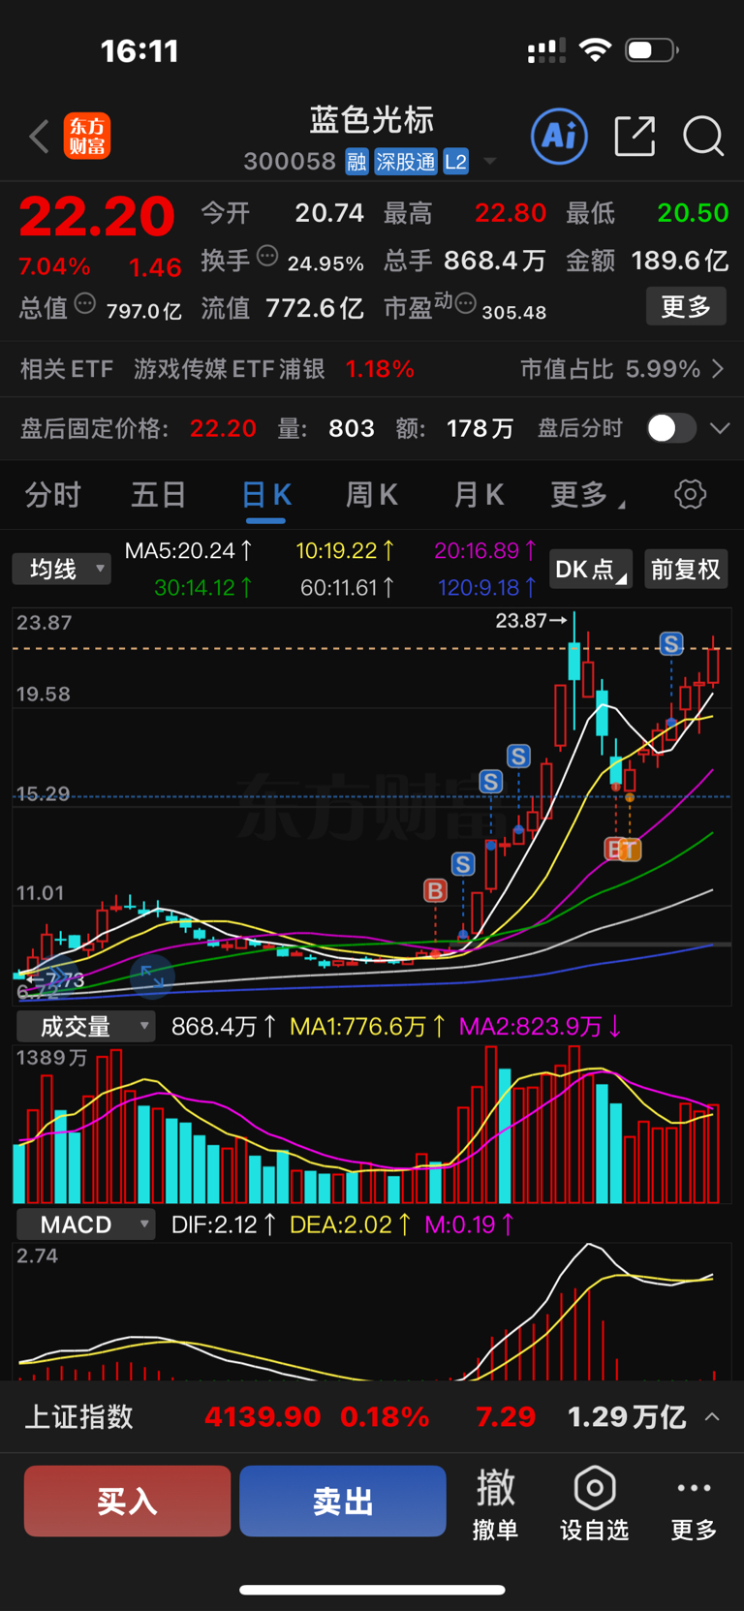Tap the blue 卖出 sell button
The image size is (744, 1611).
pyautogui.click(x=343, y=1501)
